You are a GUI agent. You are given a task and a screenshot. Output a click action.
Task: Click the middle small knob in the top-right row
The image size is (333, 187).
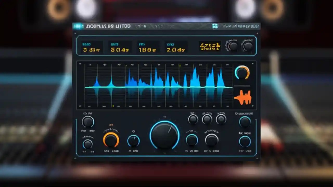(207, 118)
